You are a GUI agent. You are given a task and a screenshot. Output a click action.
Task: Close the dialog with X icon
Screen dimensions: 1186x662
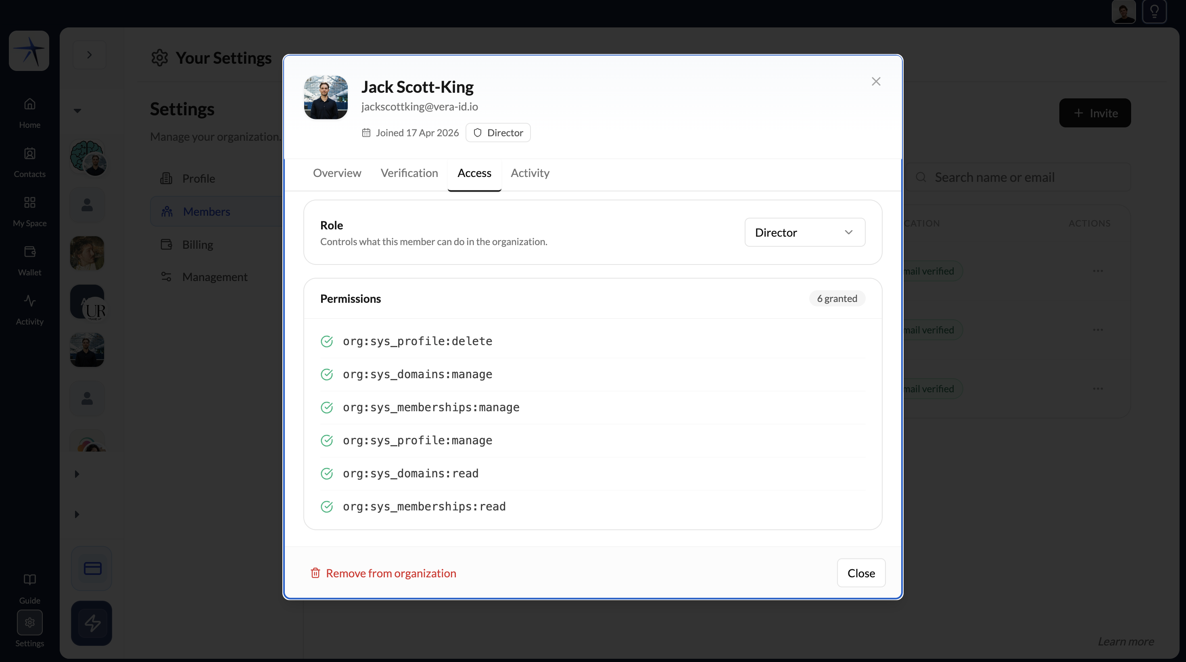(x=876, y=81)
